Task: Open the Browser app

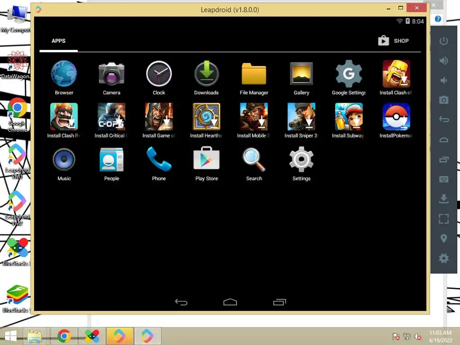Action: click(64, 74)
